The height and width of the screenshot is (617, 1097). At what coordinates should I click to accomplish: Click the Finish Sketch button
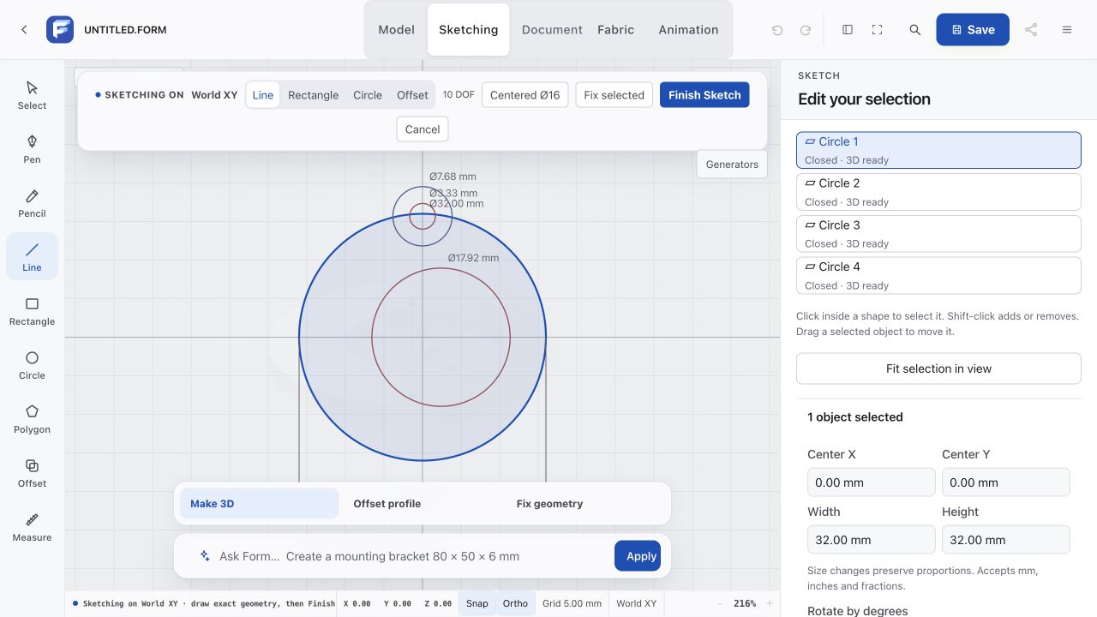(x=704, y=95)
